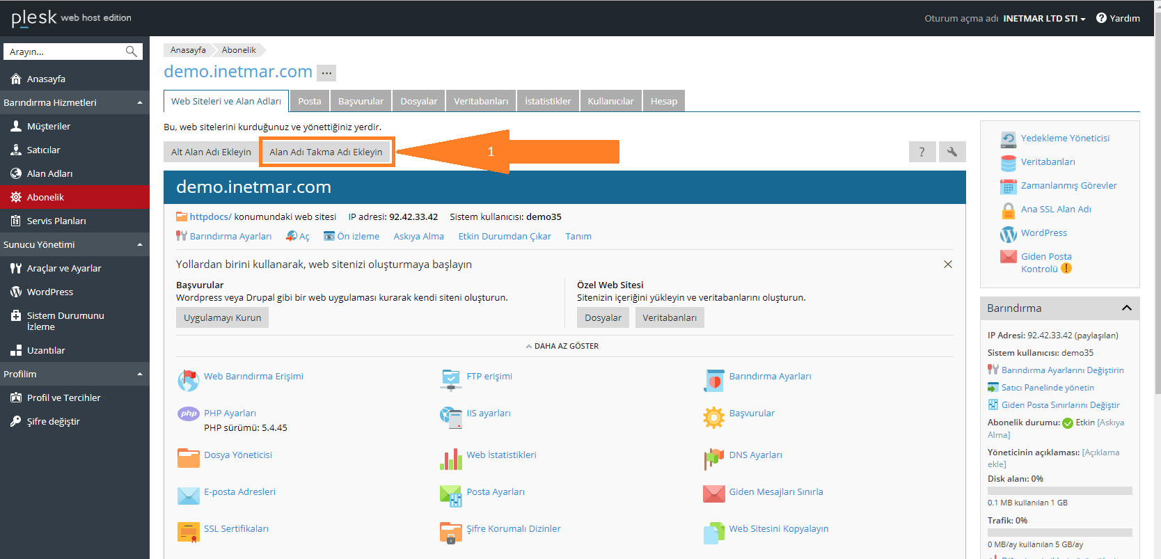Switch to the İstatistikler tab

[548, 101]
